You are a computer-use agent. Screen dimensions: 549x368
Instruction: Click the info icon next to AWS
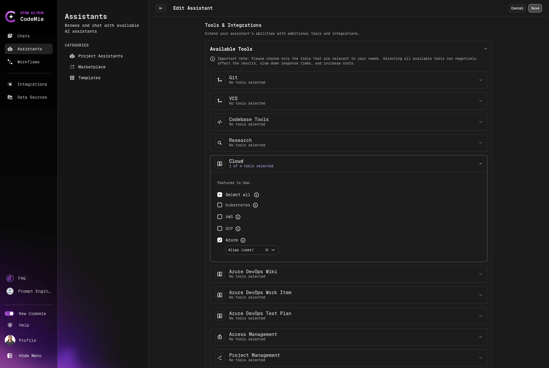238,217
